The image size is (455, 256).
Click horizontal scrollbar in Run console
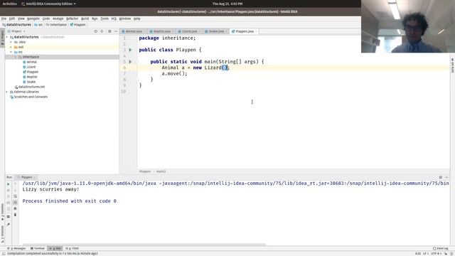[x=144, y=245]
